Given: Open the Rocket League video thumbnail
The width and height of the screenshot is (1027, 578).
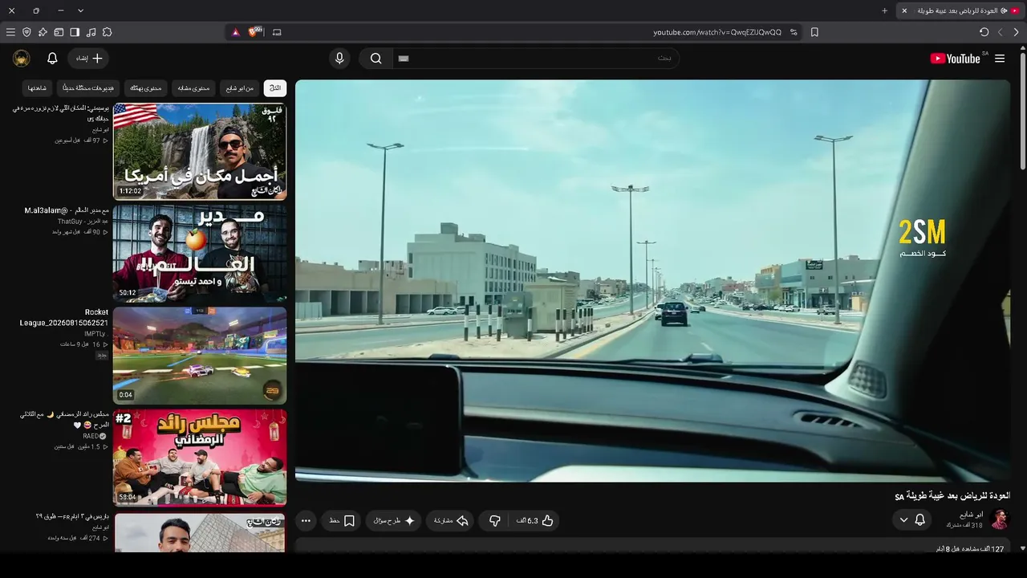Looking at the screenshot, I should click(x=200, y=356).
